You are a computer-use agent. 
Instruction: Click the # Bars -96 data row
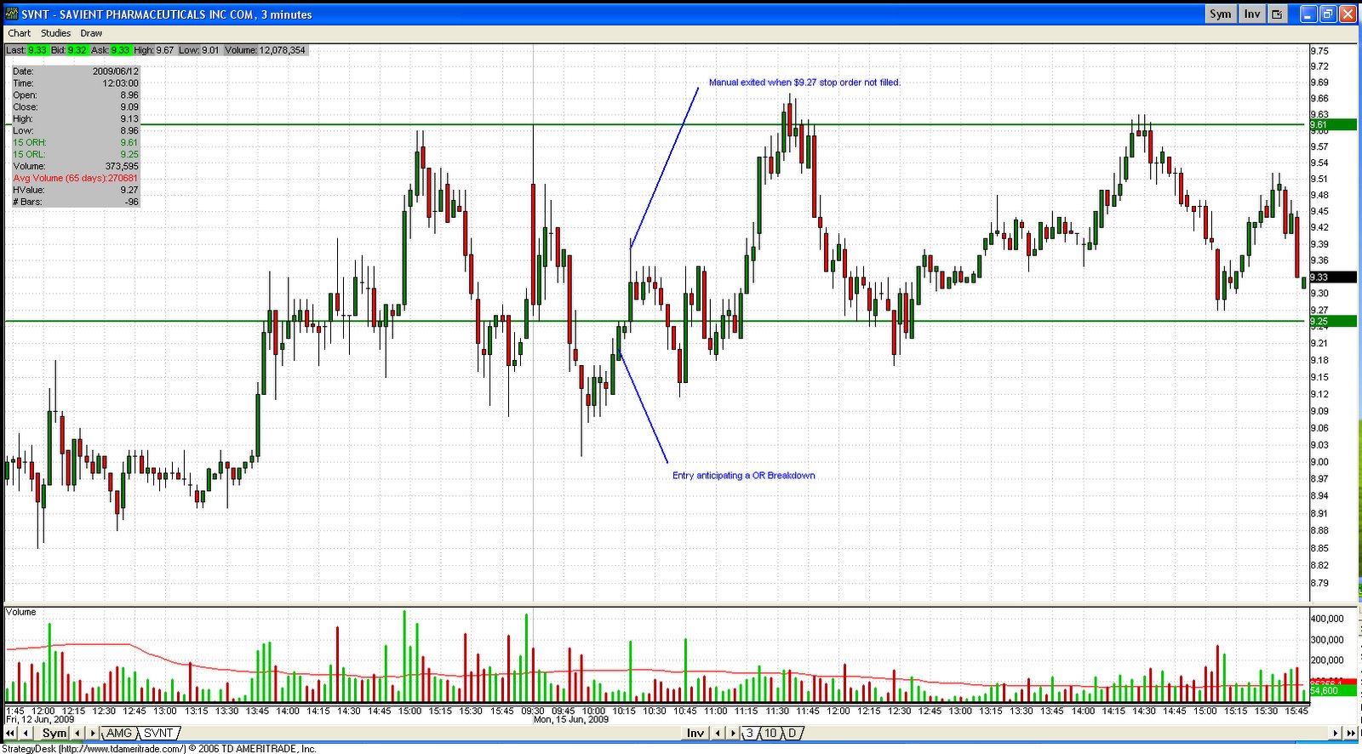click(x=76, y=202)
